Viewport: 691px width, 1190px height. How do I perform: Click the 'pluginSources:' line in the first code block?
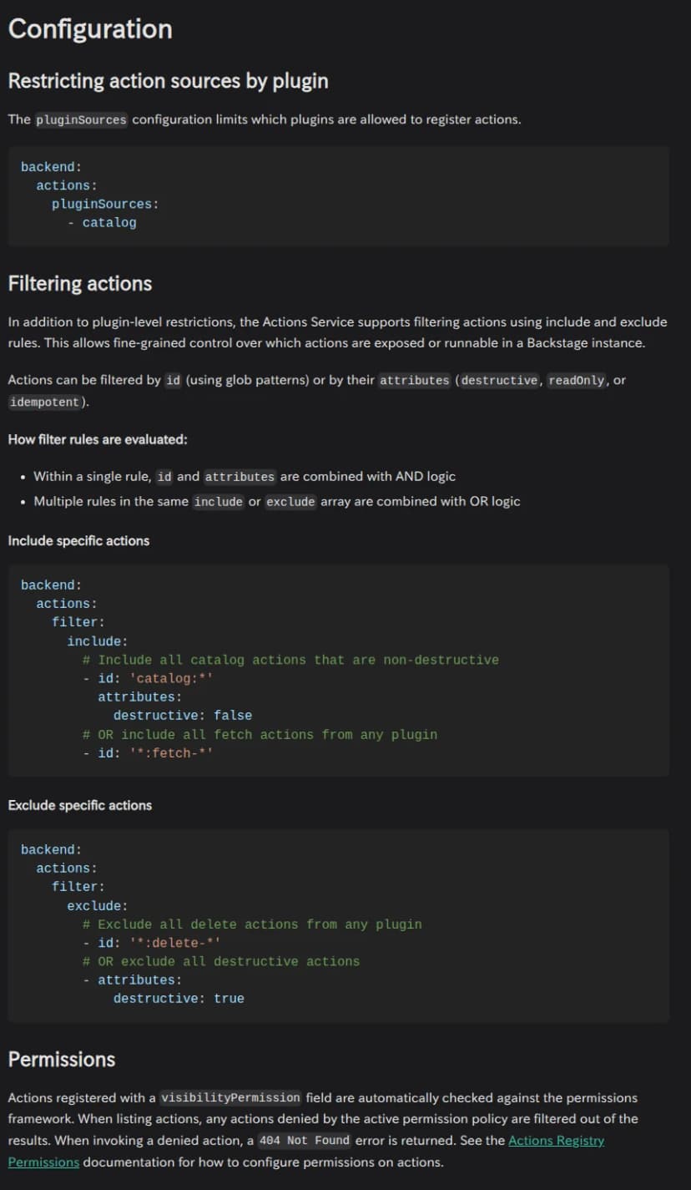[x=105, y=204]
